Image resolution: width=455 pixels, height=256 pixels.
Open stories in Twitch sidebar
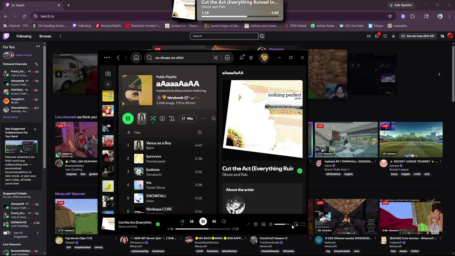click(x=23, y=55)
